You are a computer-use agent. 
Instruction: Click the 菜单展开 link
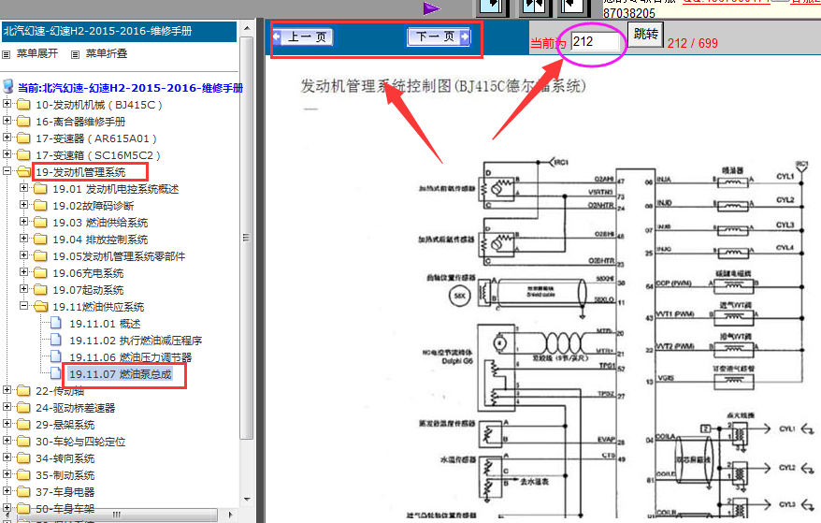coord(37,53)
